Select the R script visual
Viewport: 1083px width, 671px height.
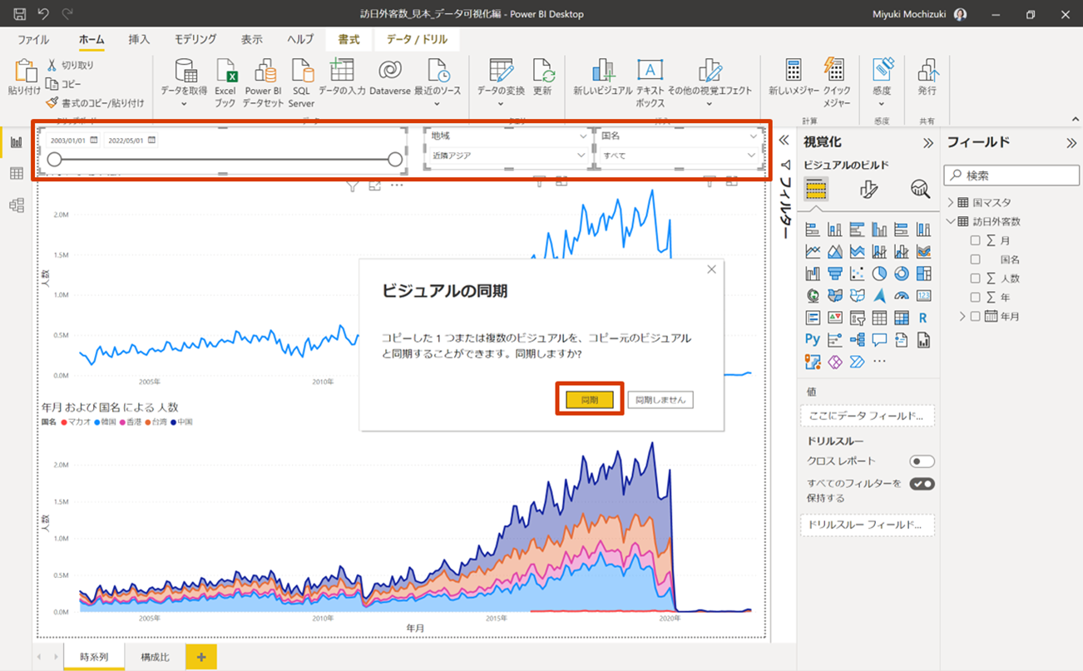(923, 318)
